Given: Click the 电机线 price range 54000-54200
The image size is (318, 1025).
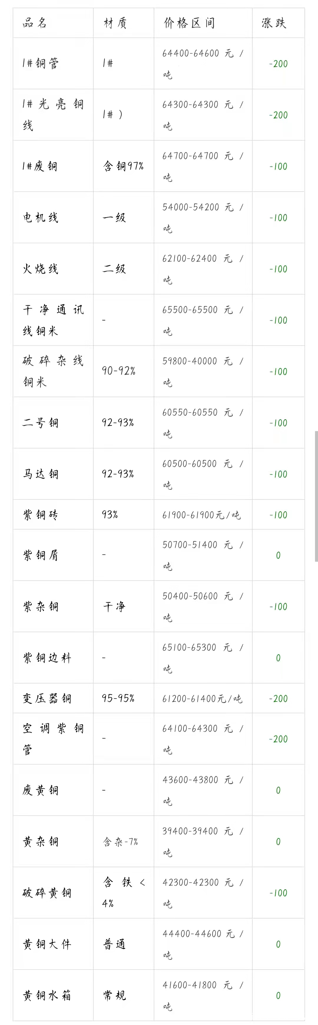Looking at the screenshot, I should [x=191, y=207].
